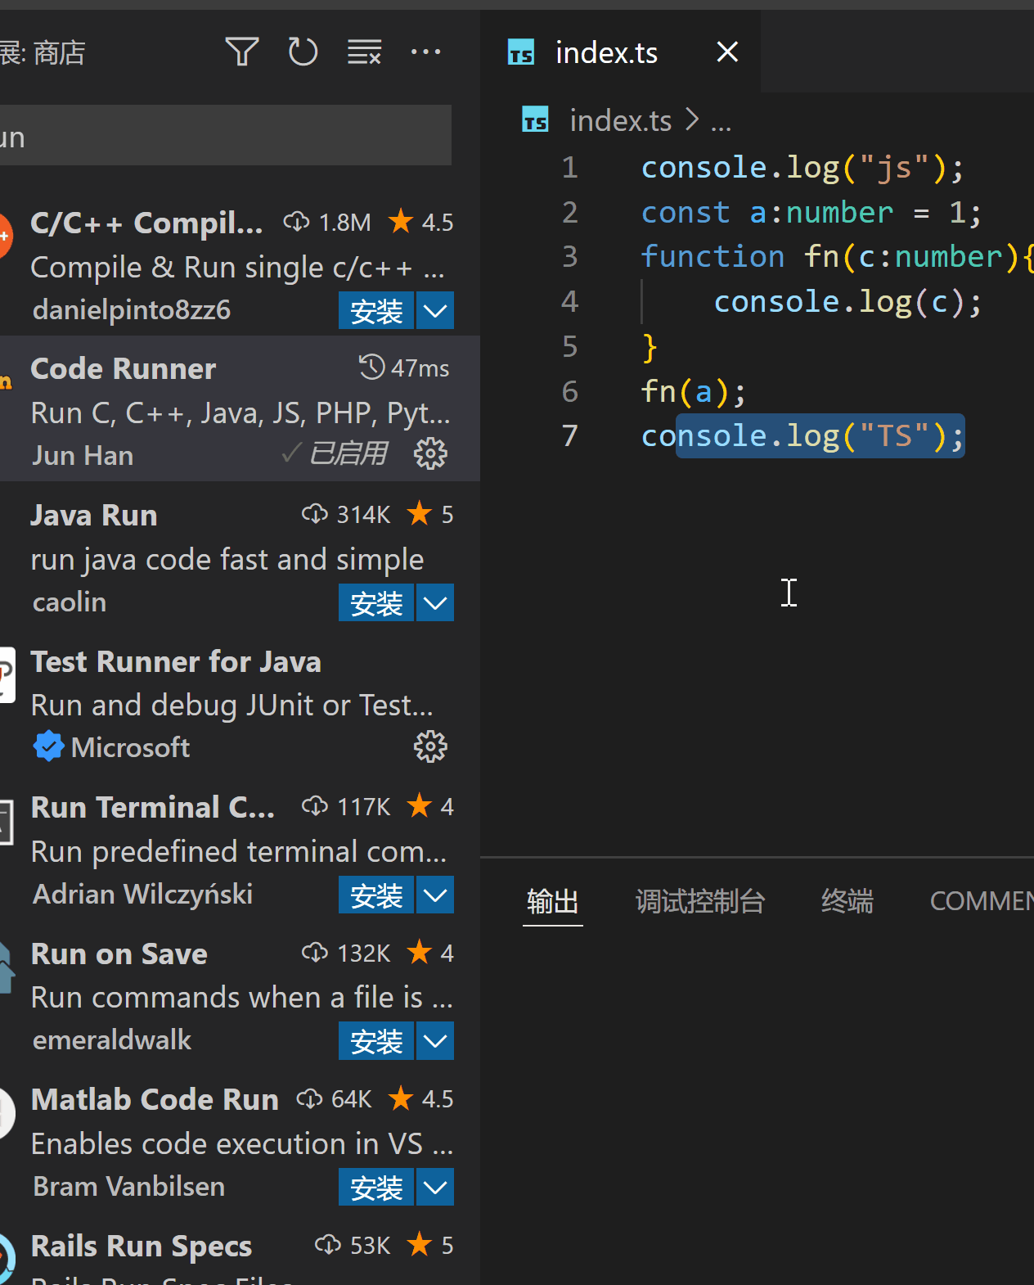
Task: Close the index.ts editor tab
Action: (x=727, y=52)
